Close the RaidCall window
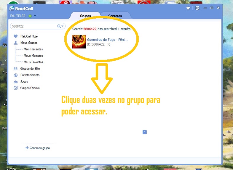 [x=218, y=8]
